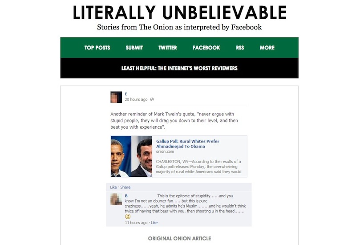Open the Gallup Poll article headline link
The width and height of the screenshot is (356, 245).
pos(188,143)
